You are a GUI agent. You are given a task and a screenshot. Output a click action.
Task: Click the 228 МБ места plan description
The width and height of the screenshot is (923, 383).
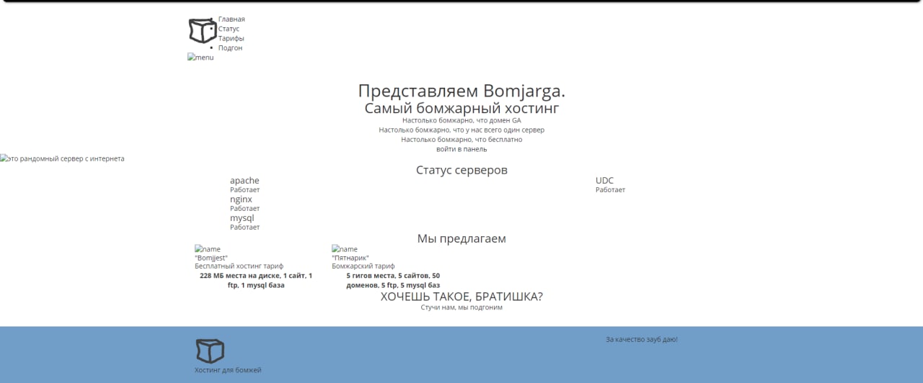[x=256, y=280]
